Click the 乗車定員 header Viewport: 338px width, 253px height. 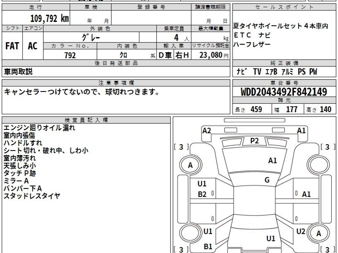click(174, 28)
